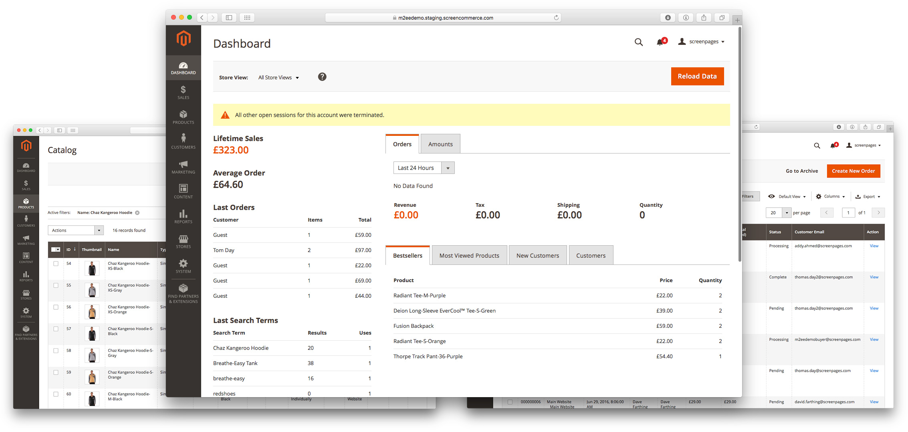Switch to Amounts chart tab

pos(440,144)
